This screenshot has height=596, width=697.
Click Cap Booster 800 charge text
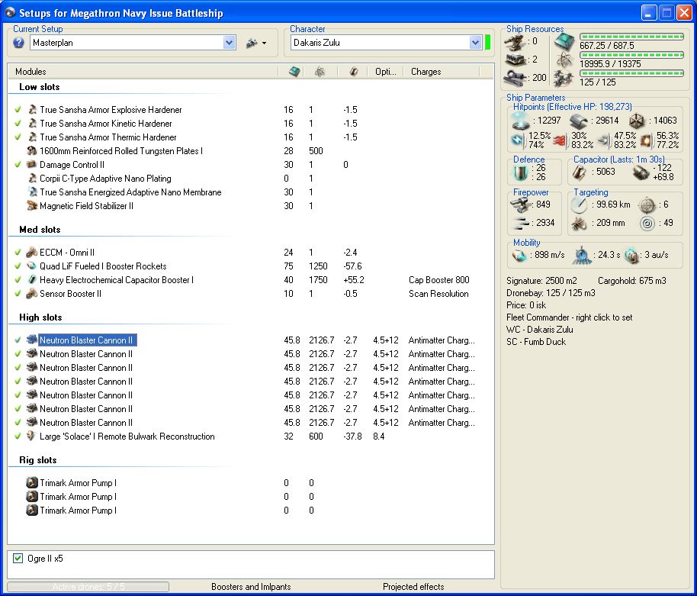(x=438, y=280)
